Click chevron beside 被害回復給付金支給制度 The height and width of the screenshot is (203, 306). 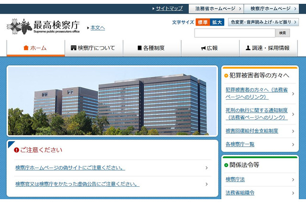tap(293, 131)
